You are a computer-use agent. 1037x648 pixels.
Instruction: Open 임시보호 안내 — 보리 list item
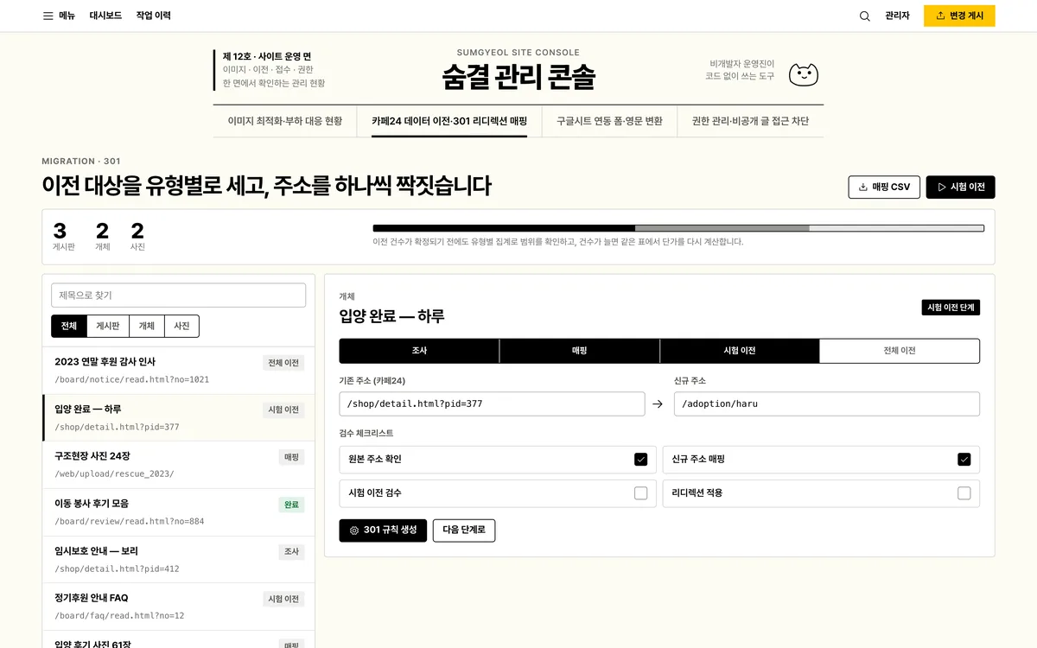(178, 560)
